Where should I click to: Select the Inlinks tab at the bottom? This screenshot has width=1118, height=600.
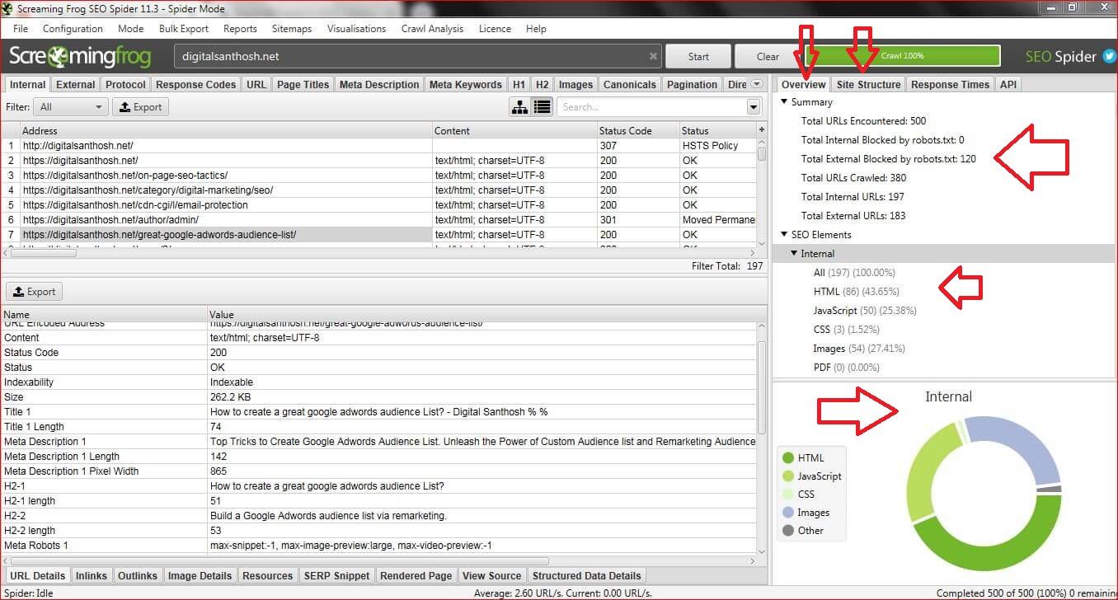tap(92, 575)
